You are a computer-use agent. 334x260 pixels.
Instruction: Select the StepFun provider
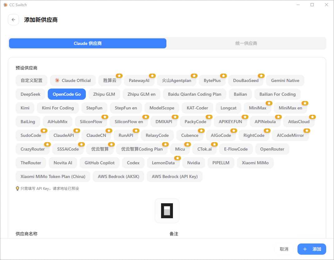click(x=94, y=108)
